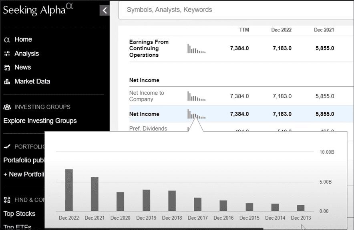Open Explore Investing Groups link
Viewport: 354px width, 230px height.
[40, 121]
